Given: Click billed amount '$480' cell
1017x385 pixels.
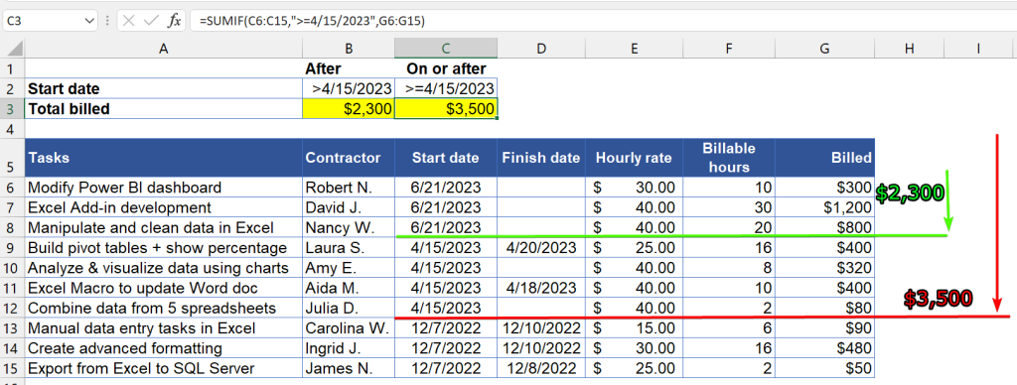Looking at the screenshot, I should [824, 348].
